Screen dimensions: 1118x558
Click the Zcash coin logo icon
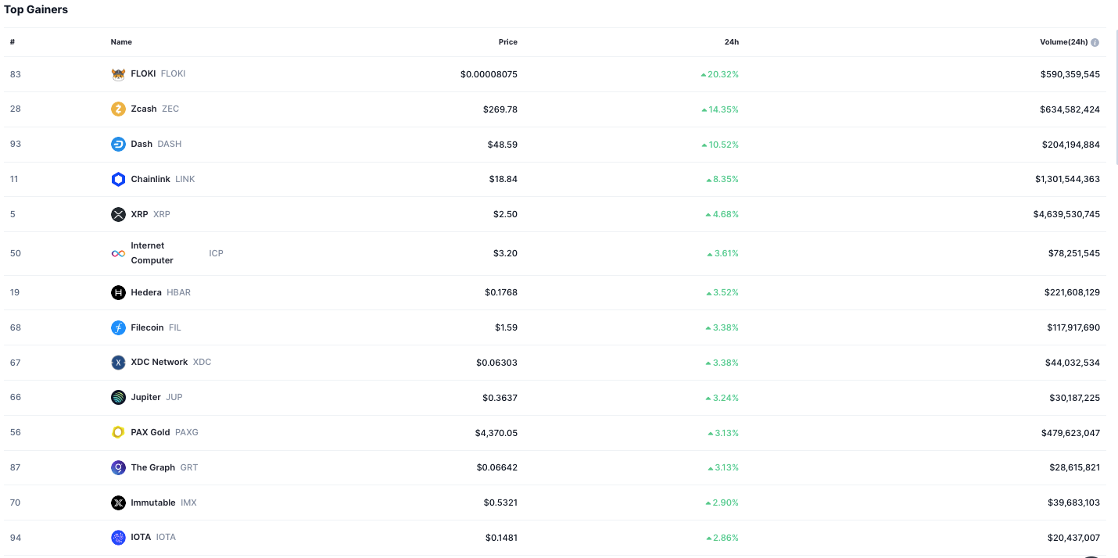118,109
